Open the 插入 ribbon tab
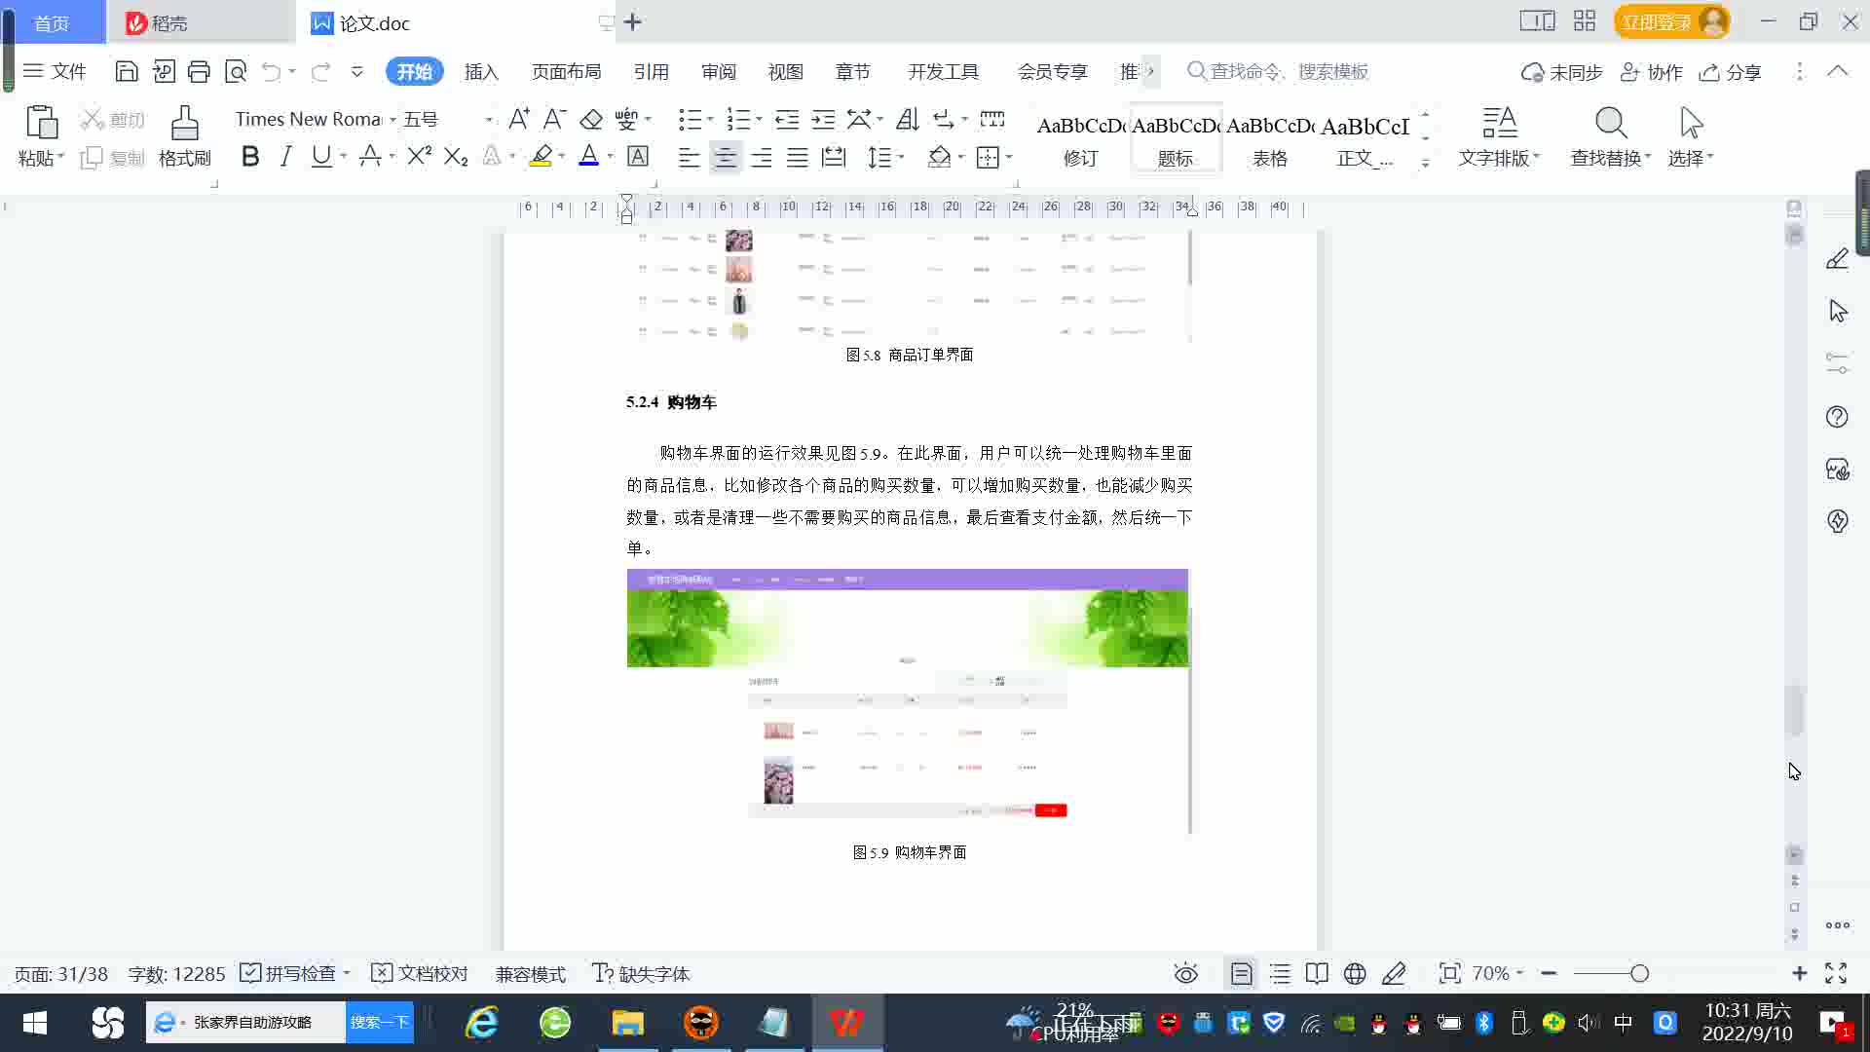Image resolution: width=1870 pixels, height=1052 pixels. pyautogui.click(x=480, y=71)
